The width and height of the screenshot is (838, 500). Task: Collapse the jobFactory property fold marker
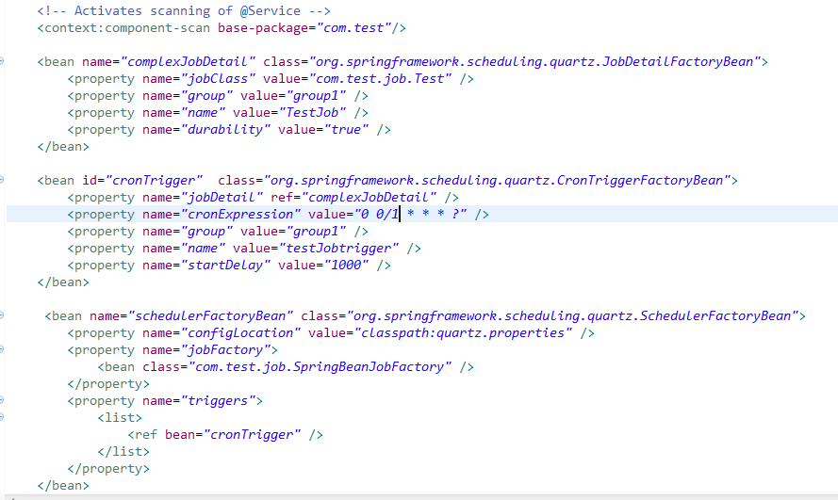click(x=2, y=349)
